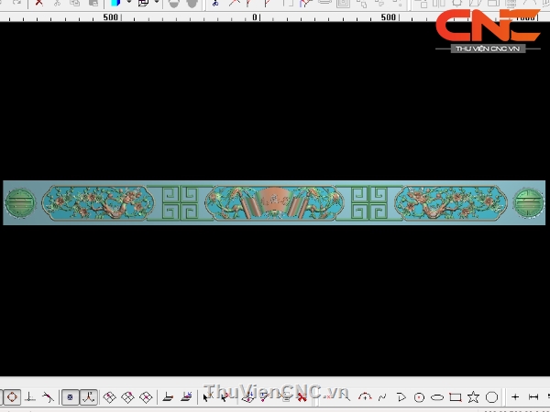This screenshot has width=550, height=412.
Task: Click the polyline drawing tool
Action: [401, 397]
